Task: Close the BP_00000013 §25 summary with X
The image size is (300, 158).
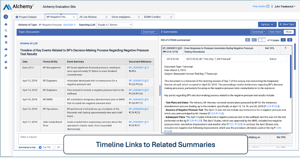Action: [x=286, y=48]
